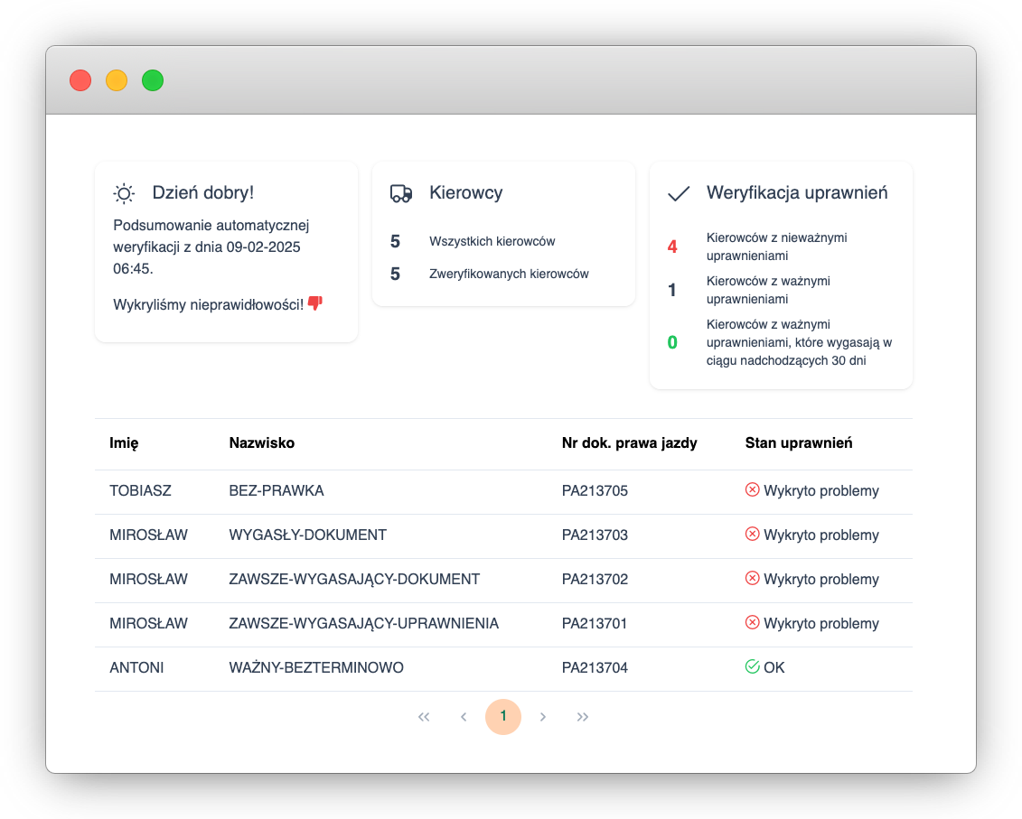Click error icon in TOBIASZ row status
The width and height of the screenshot is (1022, 819).
(752, 490)
